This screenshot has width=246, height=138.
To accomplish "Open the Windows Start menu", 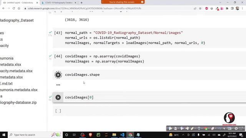I will 4,135.
